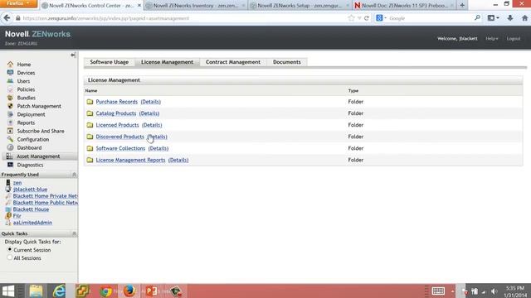This screenshot has width=531, height=298.
Task: Open Policies section
Action: (x=26, y=89)
